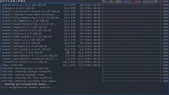169x95 pixels.
Task: Click the window-like tray icon near the end
Action: pyautogui.click(x=165, y=1)
